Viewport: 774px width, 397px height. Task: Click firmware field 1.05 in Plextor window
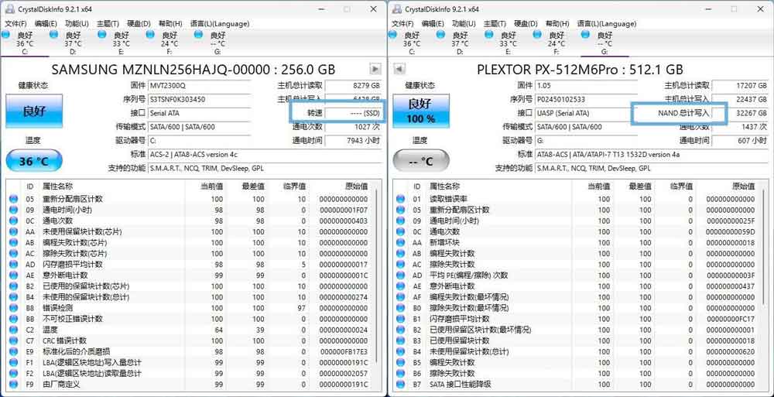point(586,85)
